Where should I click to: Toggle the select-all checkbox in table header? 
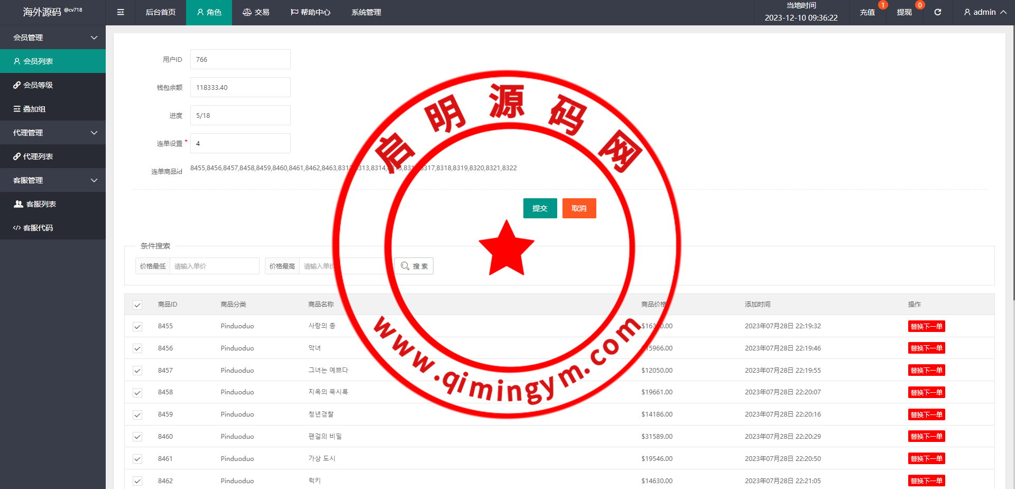click(x=137, y=305)
